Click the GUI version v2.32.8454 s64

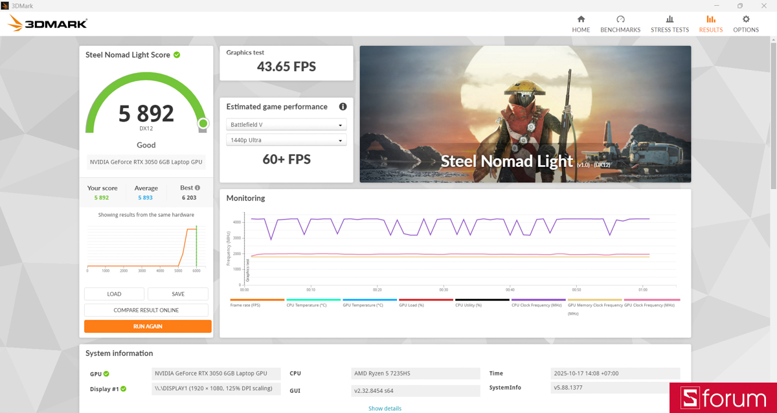pos(415,390)
